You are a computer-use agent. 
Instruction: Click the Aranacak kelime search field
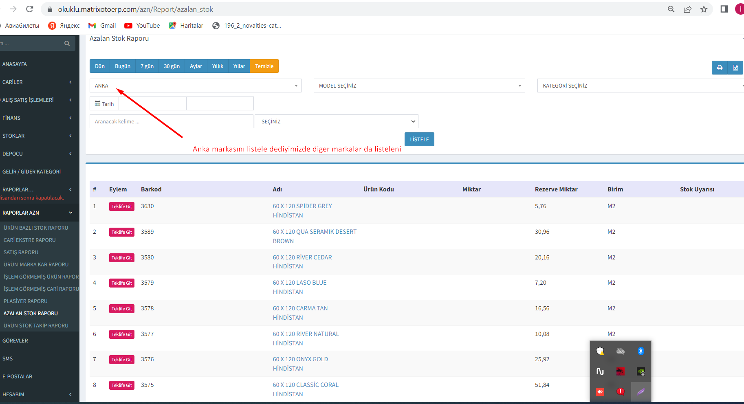click(x=171, y=121)
